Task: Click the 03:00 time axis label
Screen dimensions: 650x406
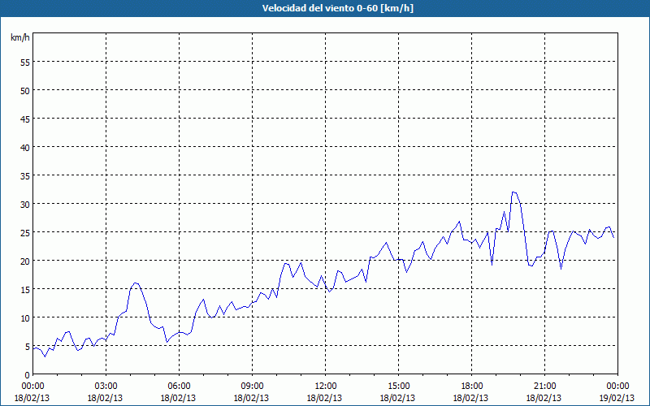Action: point(106,387)
